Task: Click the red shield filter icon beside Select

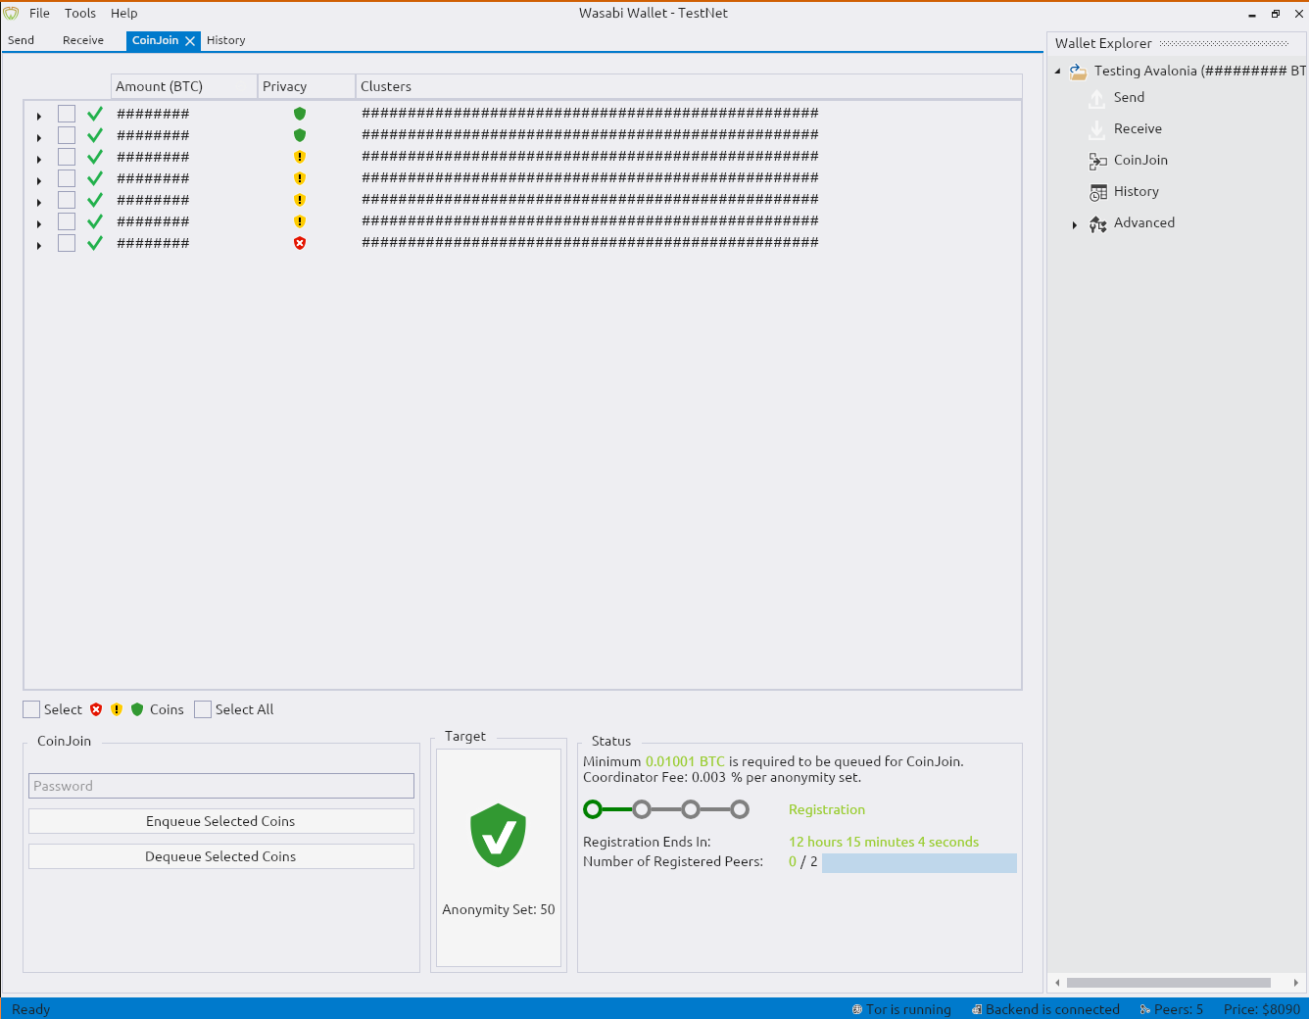Action: (96, 709)
